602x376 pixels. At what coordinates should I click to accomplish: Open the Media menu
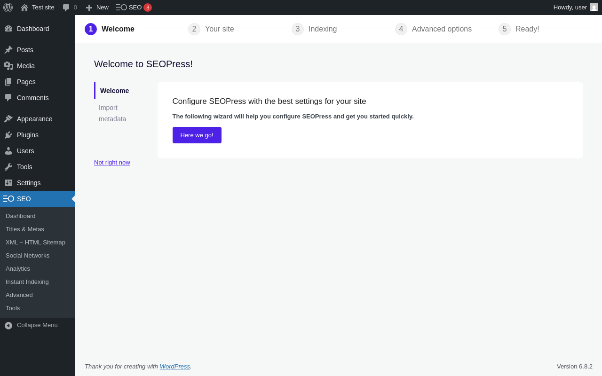[38, 66]
